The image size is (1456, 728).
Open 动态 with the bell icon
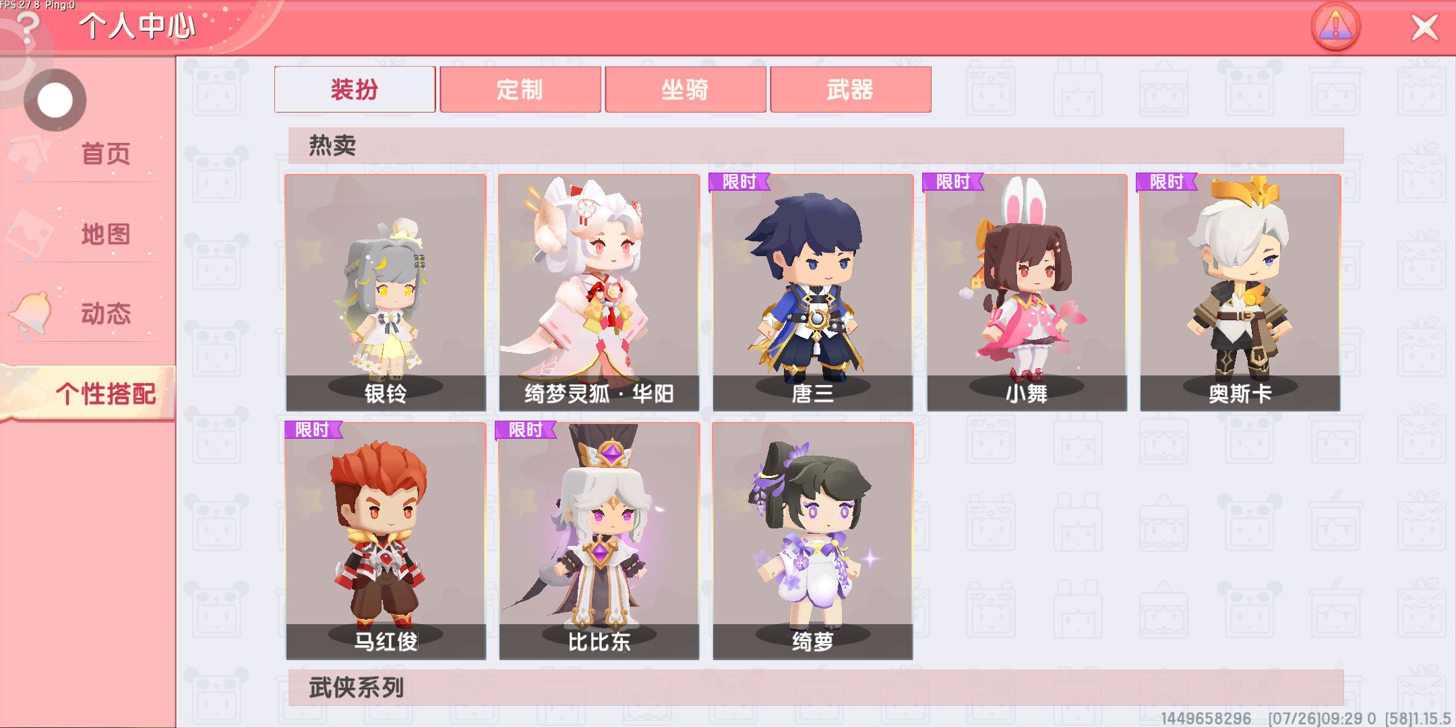click(x=88, y=313)
